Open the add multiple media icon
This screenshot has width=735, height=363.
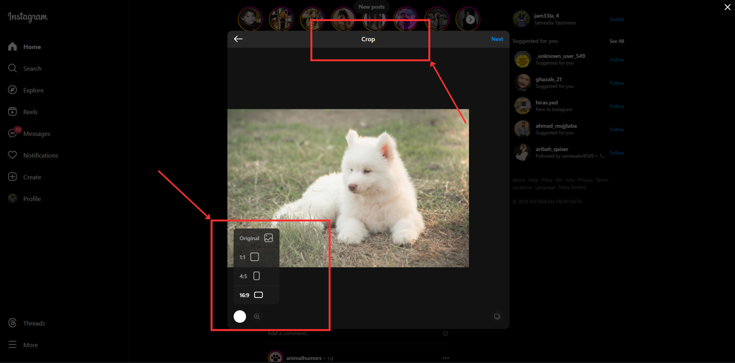pos(497,317)
